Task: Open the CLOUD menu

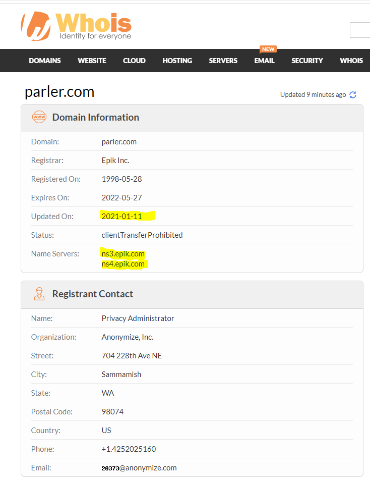Action: [134, 61]
